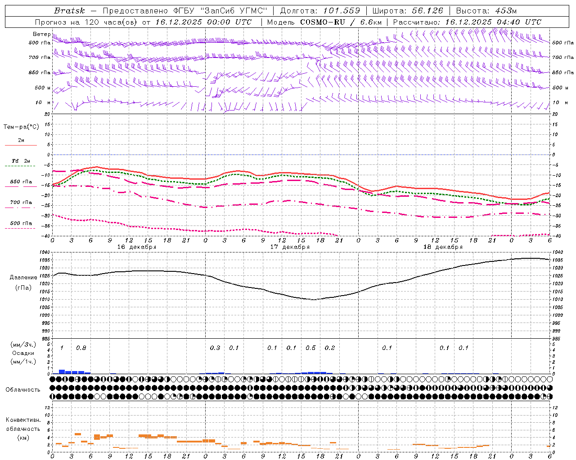This screenshot has height=460, width=576.
Task: Click the 2м temperature legend entry
Action: [21, 140]
